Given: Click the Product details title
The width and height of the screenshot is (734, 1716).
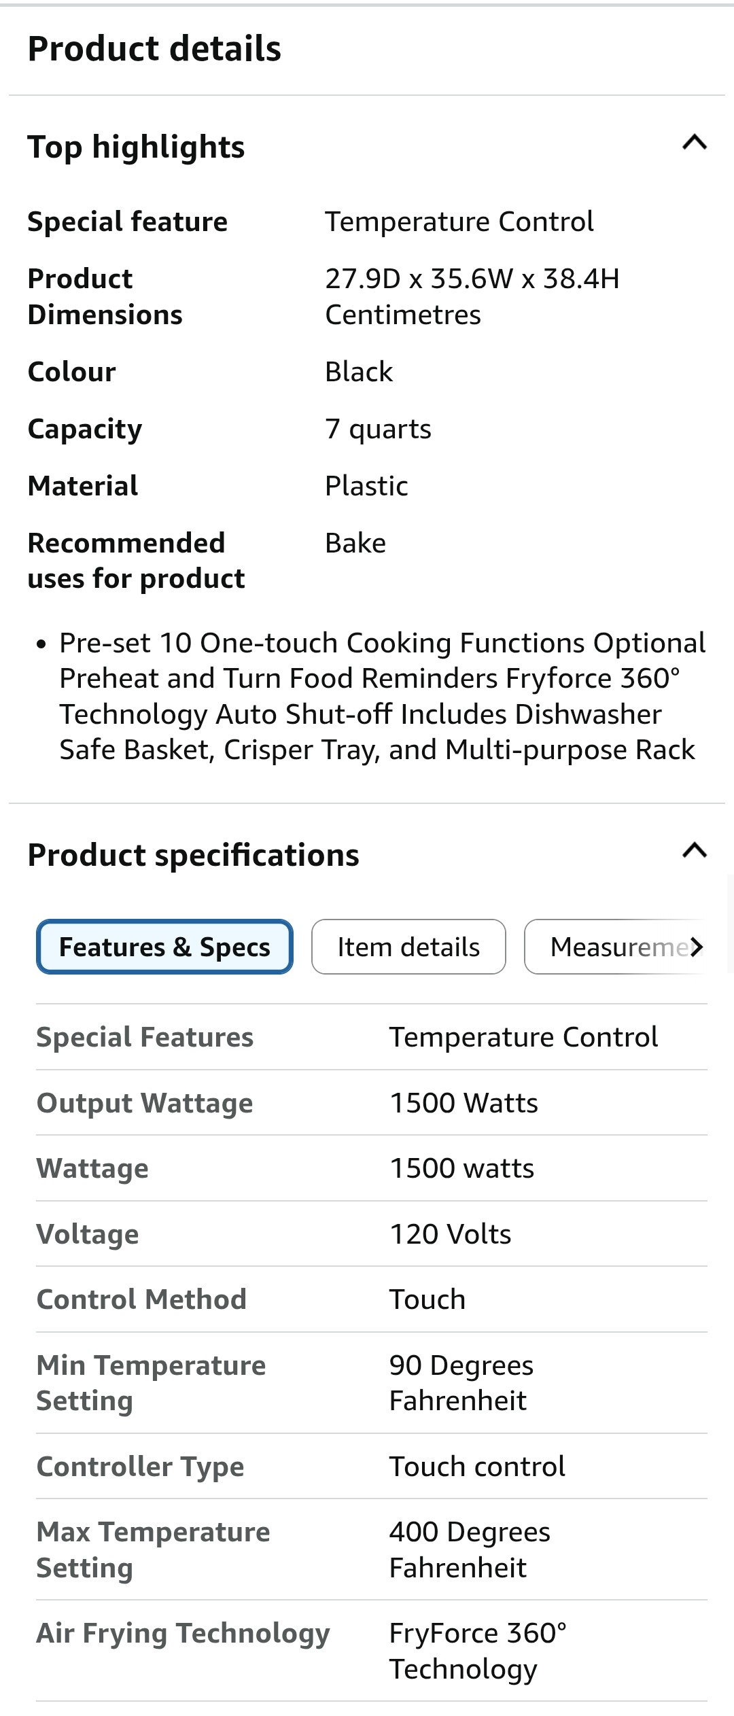Looking at the screenshot, I should 154,49.
